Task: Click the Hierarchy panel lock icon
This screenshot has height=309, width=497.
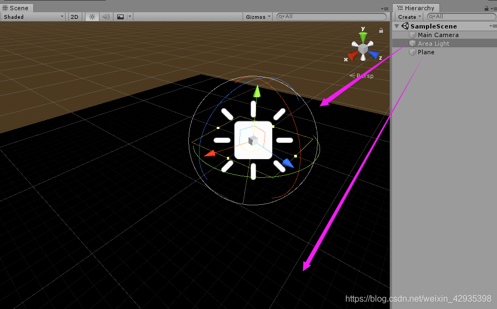Action: pos(487,8)
